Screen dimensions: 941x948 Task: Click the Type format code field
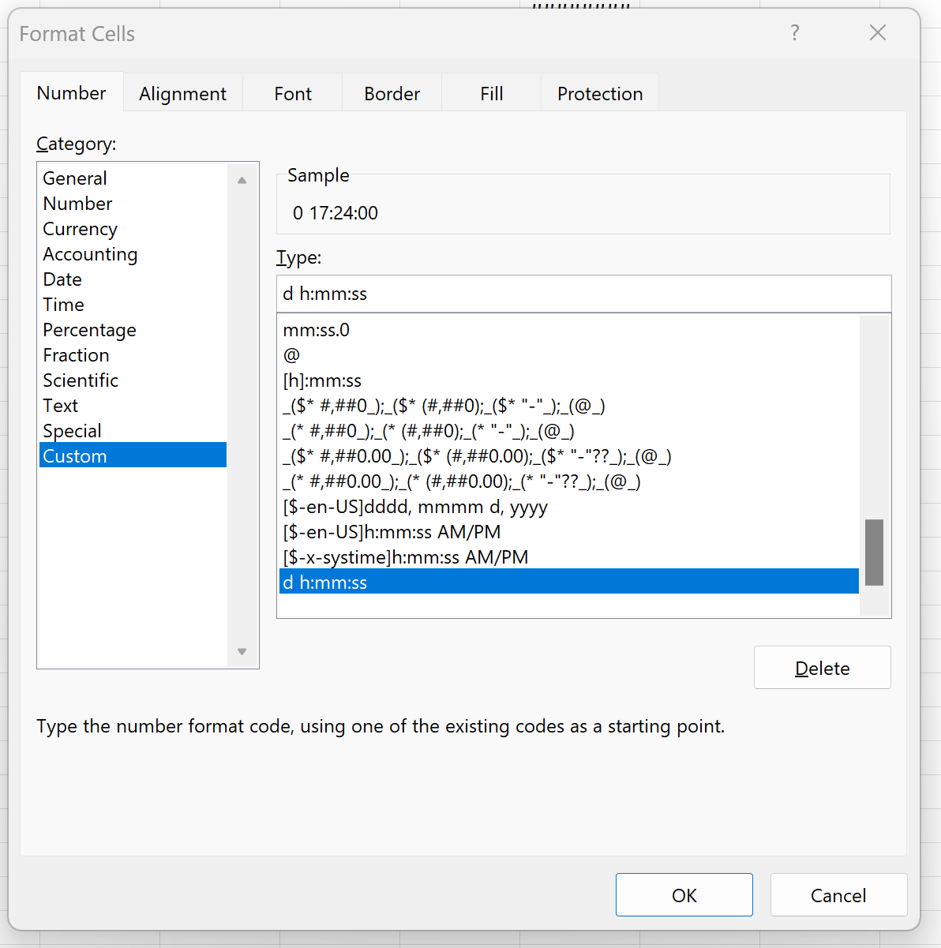click(x=583, y=294)
